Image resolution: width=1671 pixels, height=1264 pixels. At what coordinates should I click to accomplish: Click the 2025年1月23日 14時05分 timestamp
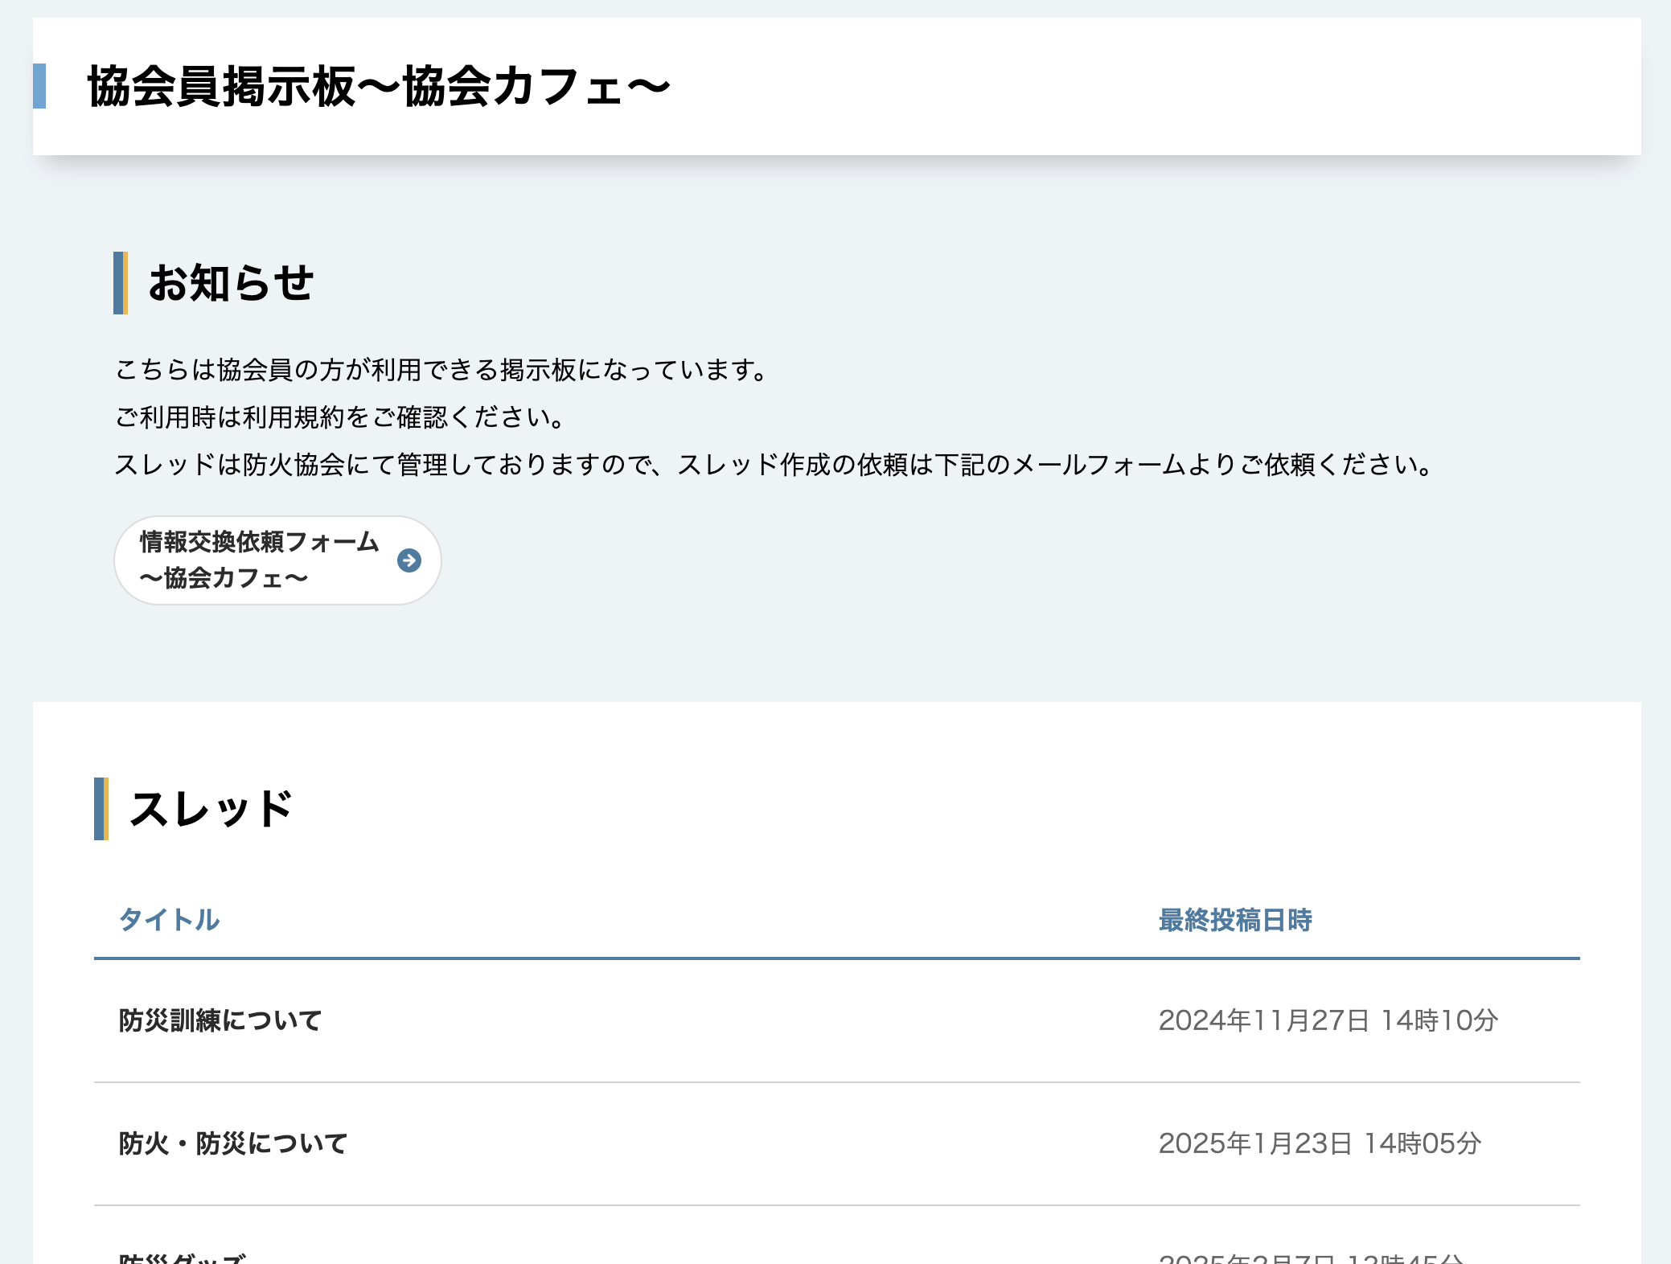(1320, 1143)
